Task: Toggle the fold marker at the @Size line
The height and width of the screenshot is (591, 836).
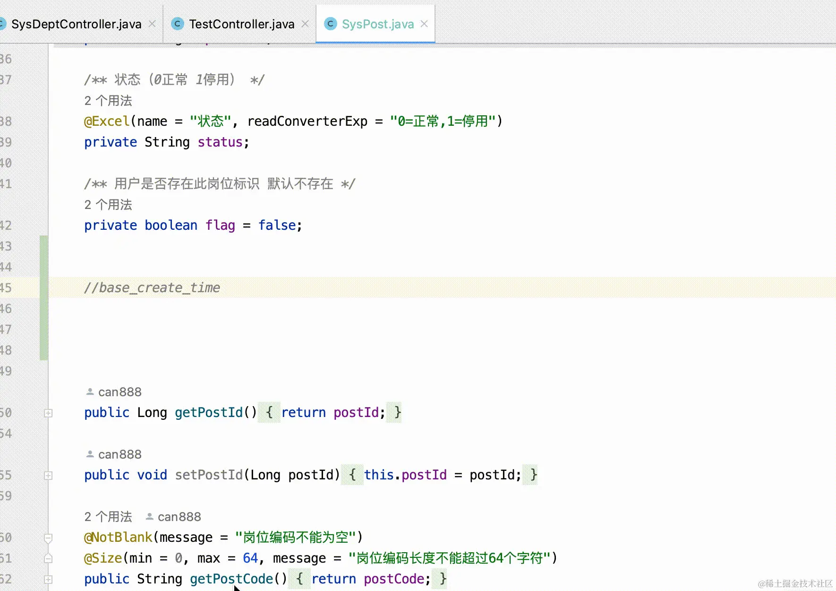Action: 48,559
